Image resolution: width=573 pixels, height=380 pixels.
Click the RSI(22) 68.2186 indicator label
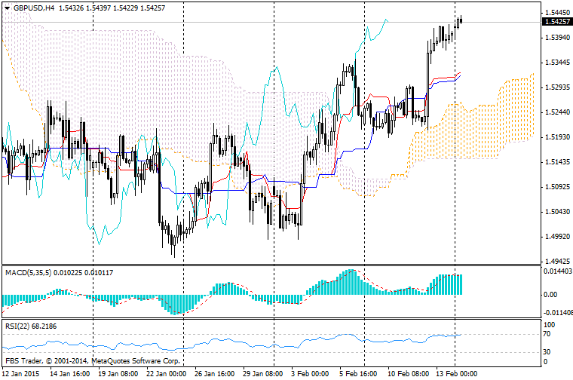tap(31, 326)
